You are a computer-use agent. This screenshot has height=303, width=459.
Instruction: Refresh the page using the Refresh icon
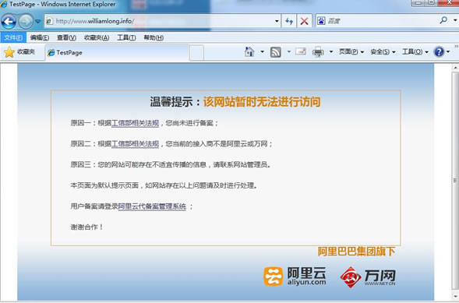[x=289, y=21]
